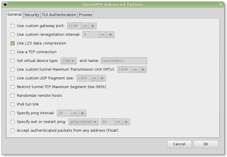Switch to the Security tab
The image size is (227, 157).
(32, 15)
